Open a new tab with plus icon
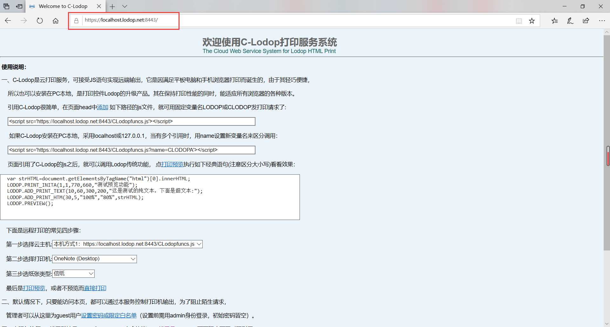610x327 pixels. point(112,6)
